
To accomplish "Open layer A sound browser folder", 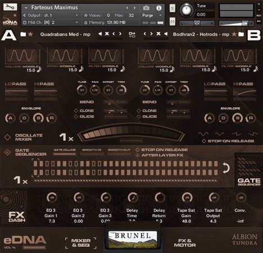I will pyautogui.click(x=23, y=34).
